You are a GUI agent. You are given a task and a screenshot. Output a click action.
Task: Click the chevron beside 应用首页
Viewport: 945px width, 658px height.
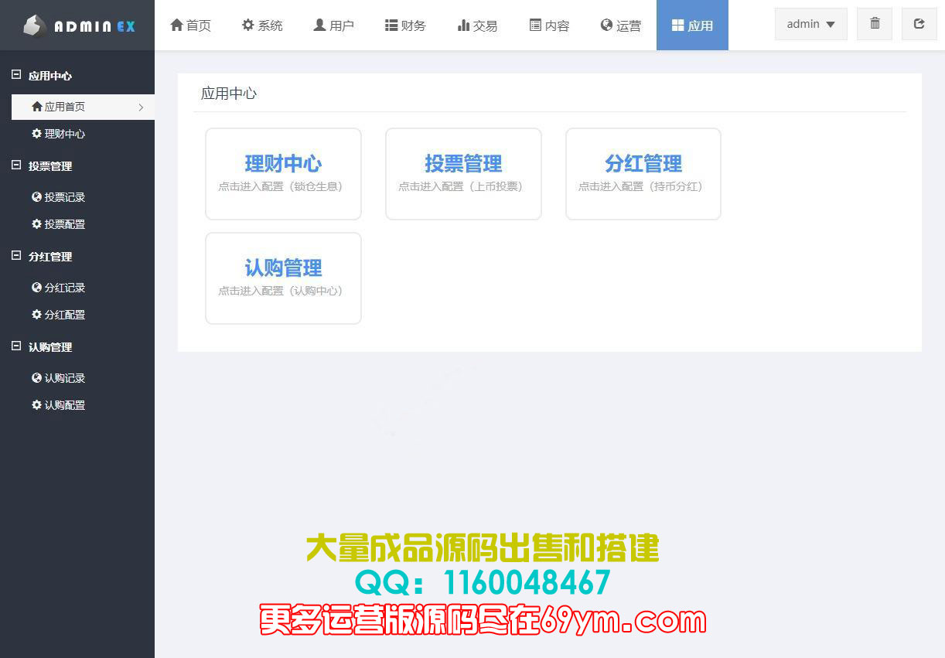[x=141, y=107]
